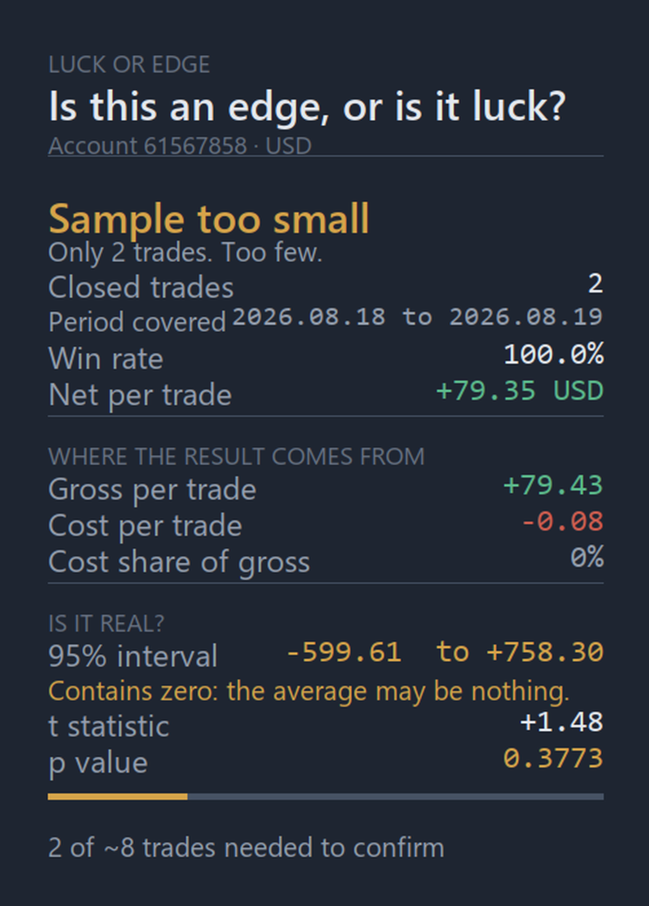Select the t statistic +1.48 value

(x=562, y=722)
